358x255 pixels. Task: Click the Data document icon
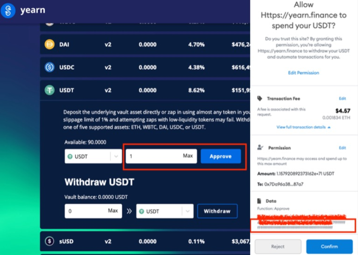259,201
